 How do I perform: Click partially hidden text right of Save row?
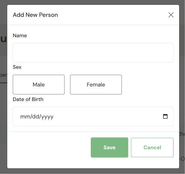[x=182, y=134]
